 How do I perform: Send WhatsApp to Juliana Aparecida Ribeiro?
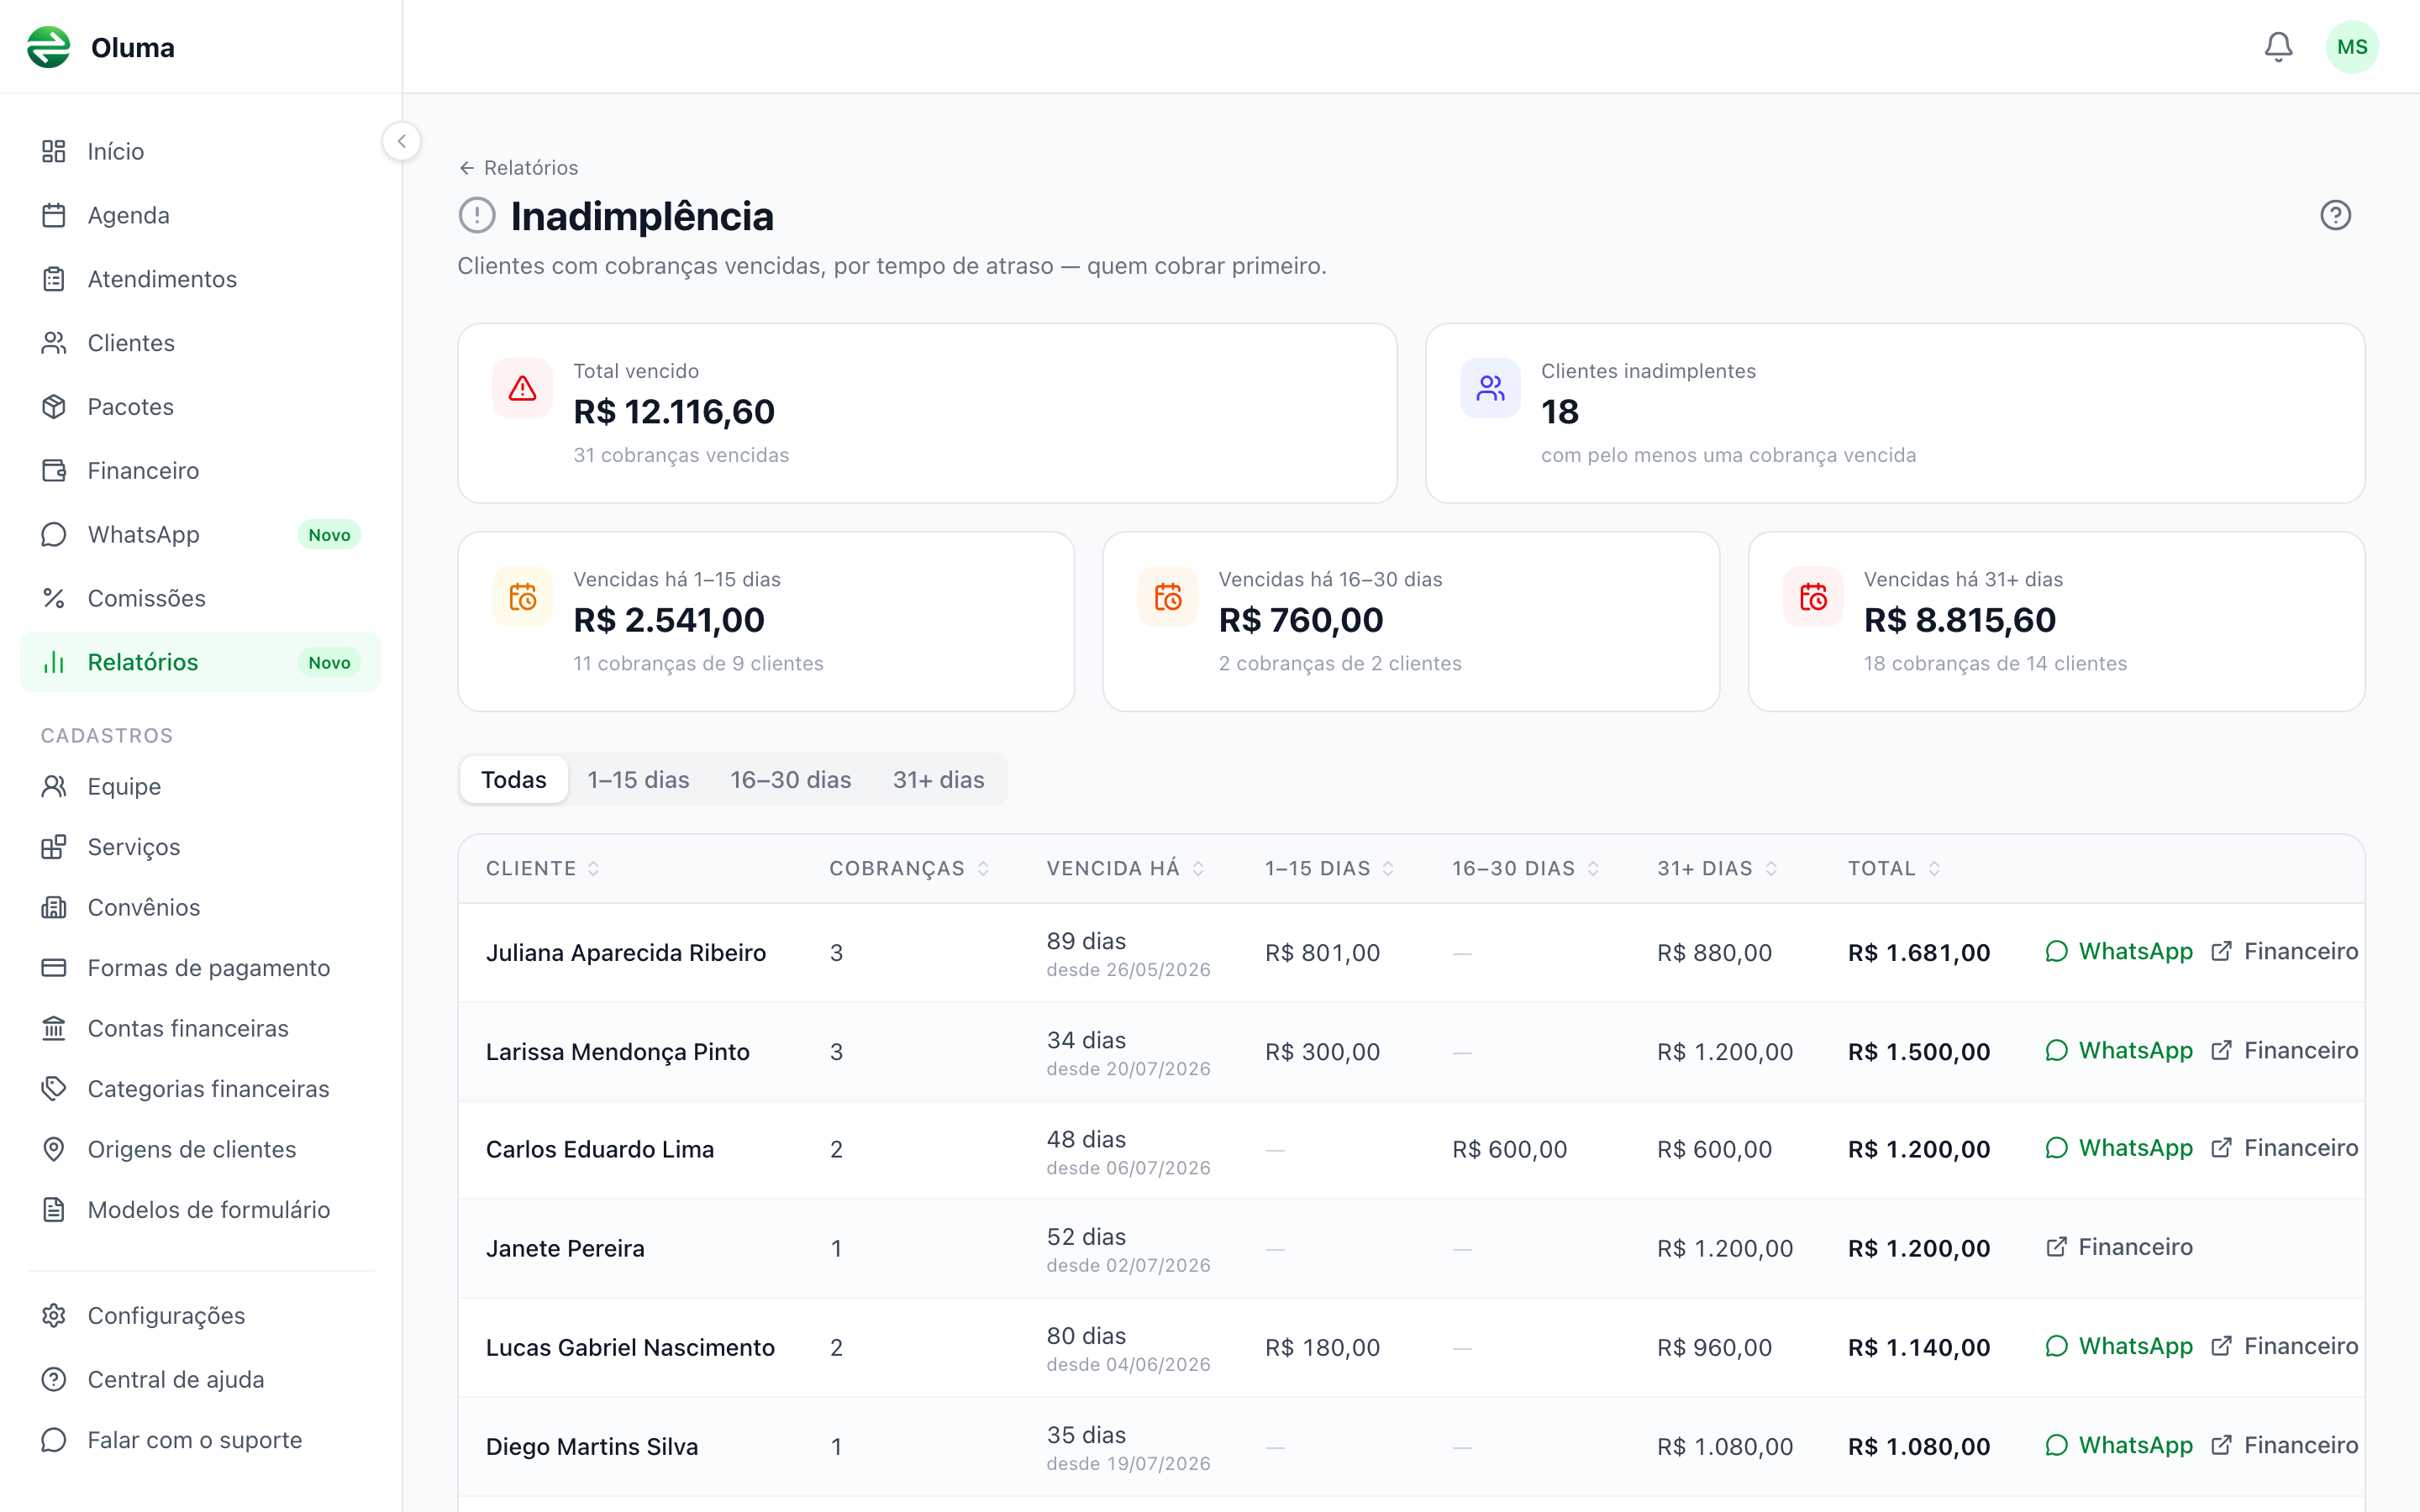point(2119,951)
